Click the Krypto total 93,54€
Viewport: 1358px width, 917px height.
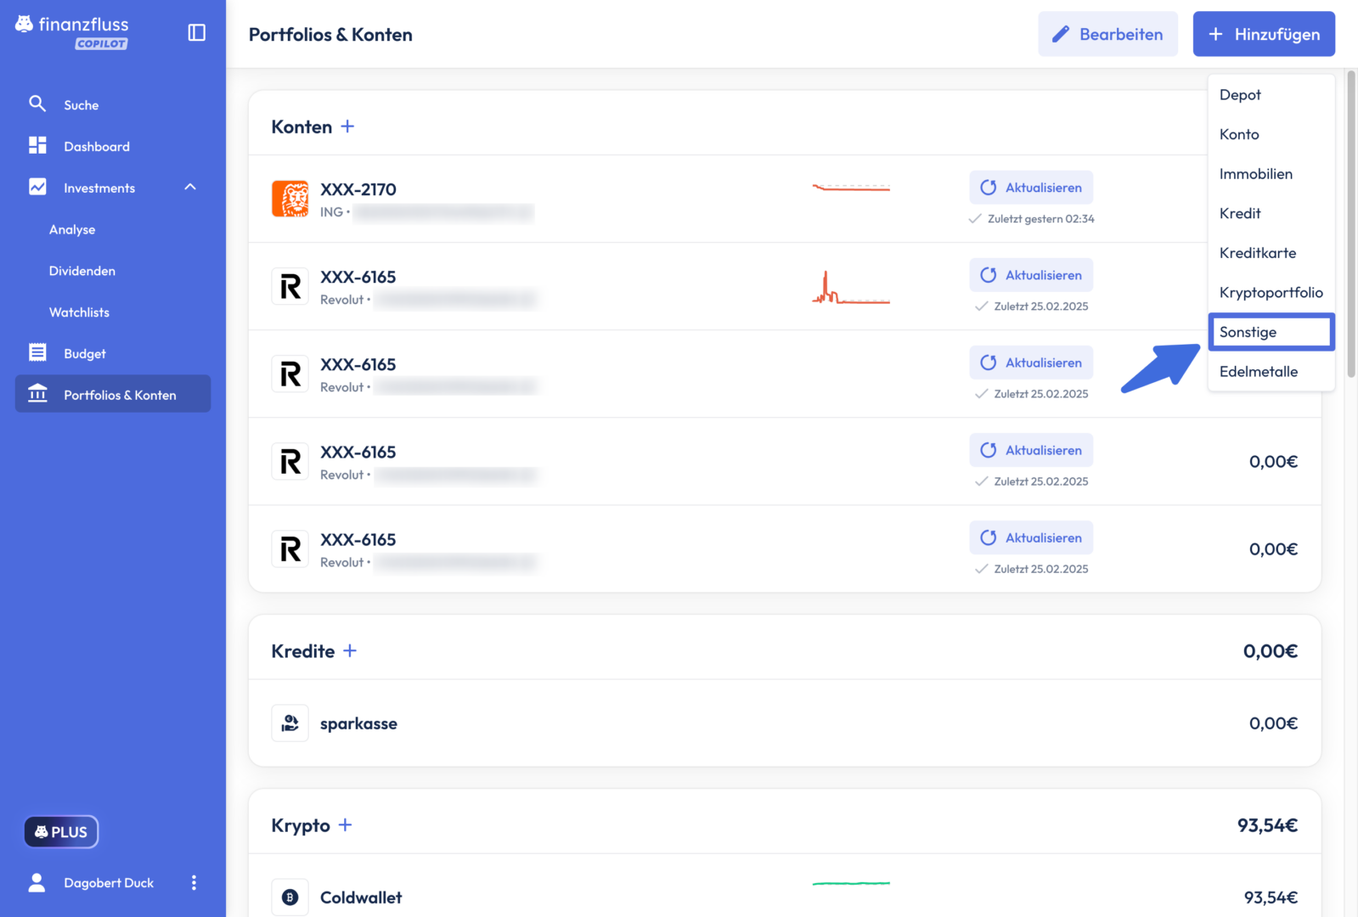point(1267,825)
